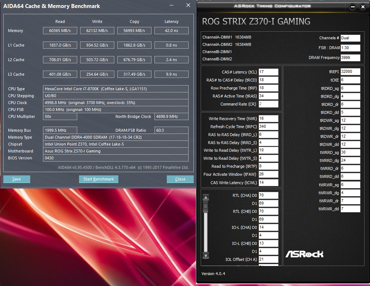Select the RAS# to CAS# Delay (tRCD) field
The width and height of the screenshot is (370, 286).
(x=268, y=80)
